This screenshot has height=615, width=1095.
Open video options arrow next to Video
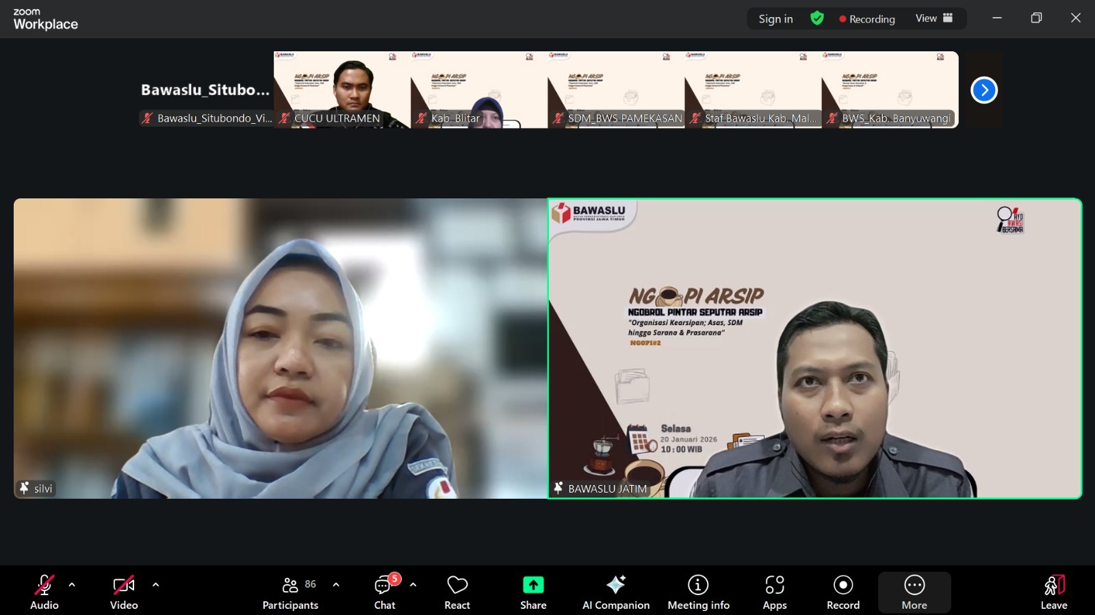click(155, 585)
